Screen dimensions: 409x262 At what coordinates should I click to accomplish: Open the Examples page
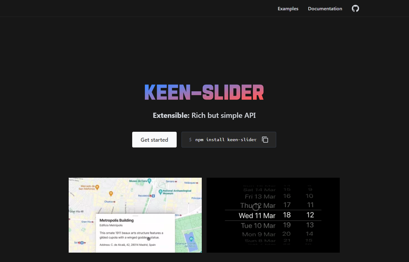[x=288, y=8]
